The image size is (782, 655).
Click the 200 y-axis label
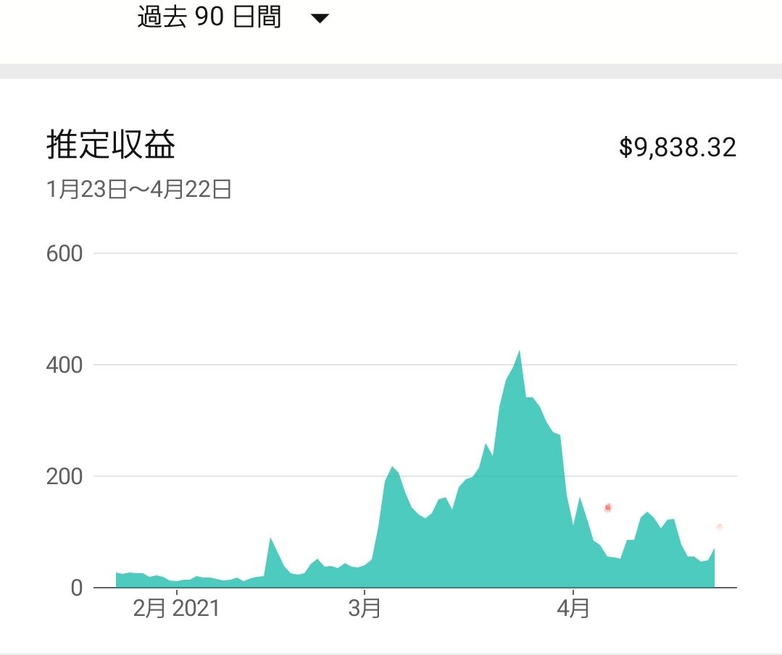(x=65, y=477)
